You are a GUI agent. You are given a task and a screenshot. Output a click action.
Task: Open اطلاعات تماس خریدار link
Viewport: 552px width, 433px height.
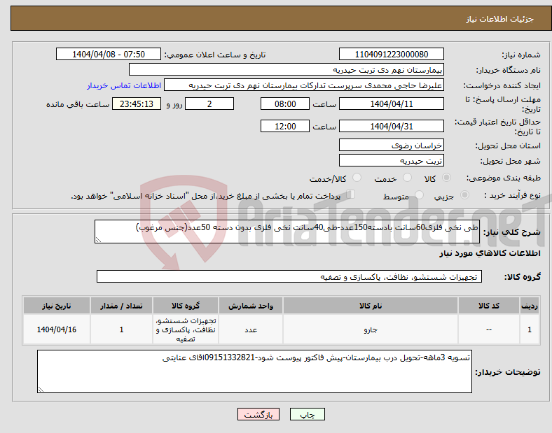(124, 85)
